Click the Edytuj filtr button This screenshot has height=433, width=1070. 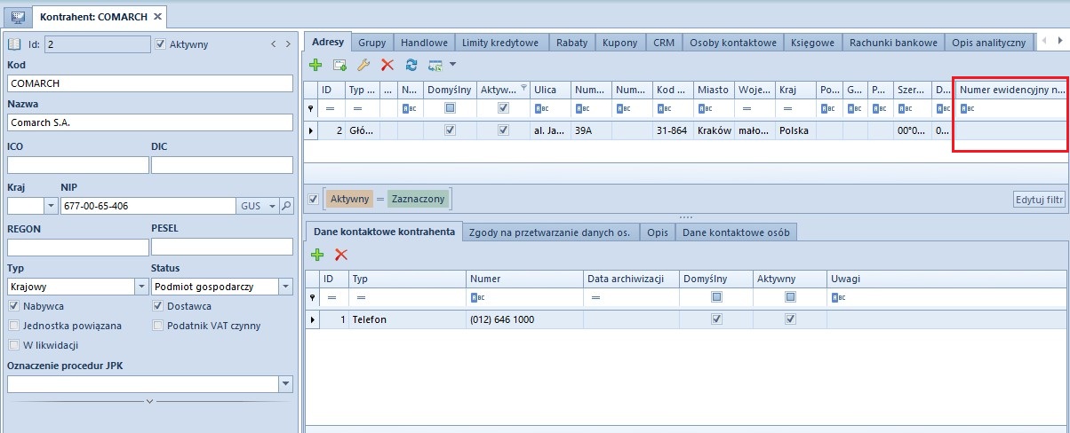[x=1039, y=200]
